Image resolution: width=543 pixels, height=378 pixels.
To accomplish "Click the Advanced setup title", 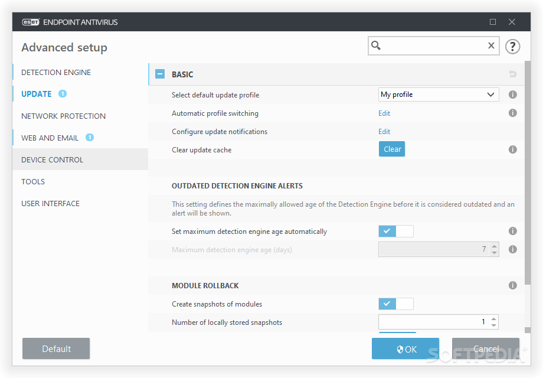I will tap(64, 47).
